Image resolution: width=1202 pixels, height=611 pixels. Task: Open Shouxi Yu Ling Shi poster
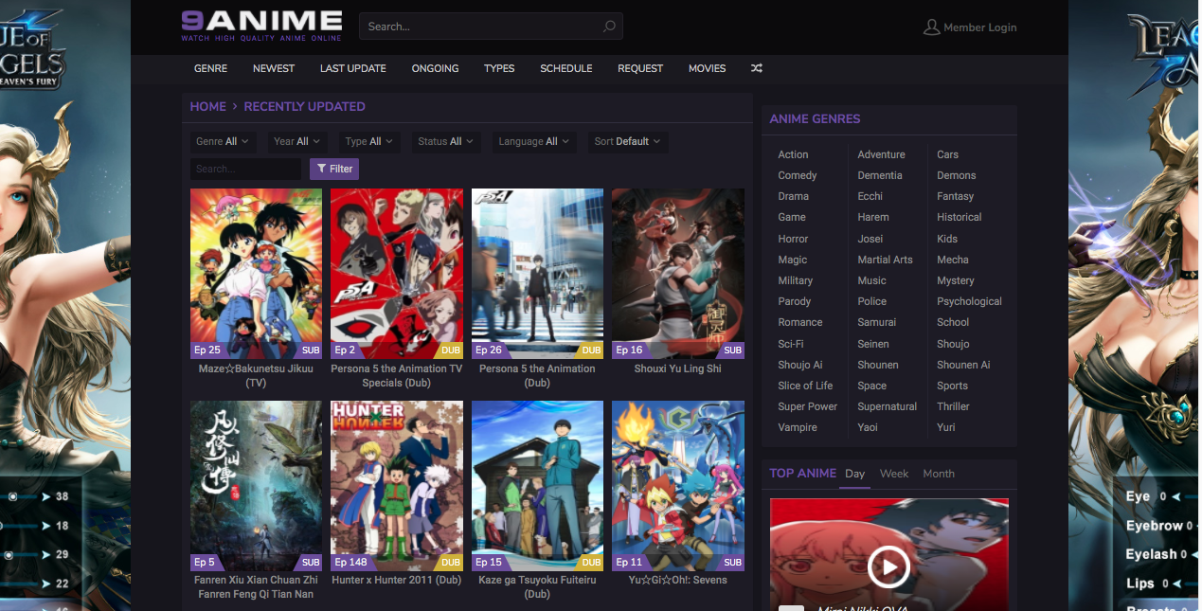tap(677, 273)
